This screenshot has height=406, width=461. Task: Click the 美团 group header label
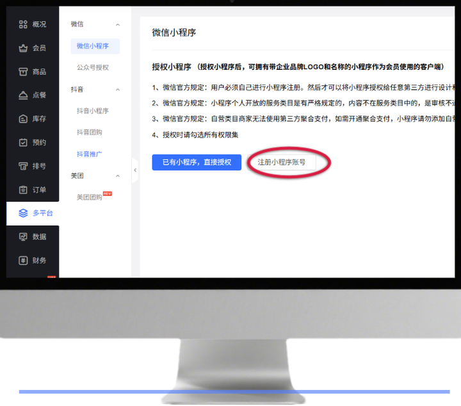click(x=77, y=176)
